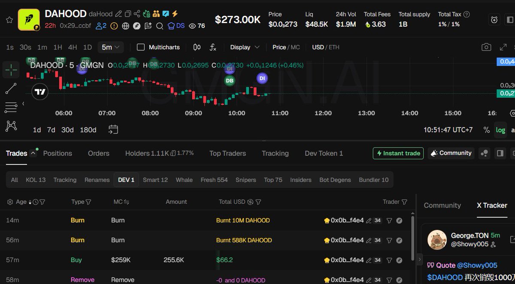
Task: Open the @Showy005 quote link
Action: (477, 265)
